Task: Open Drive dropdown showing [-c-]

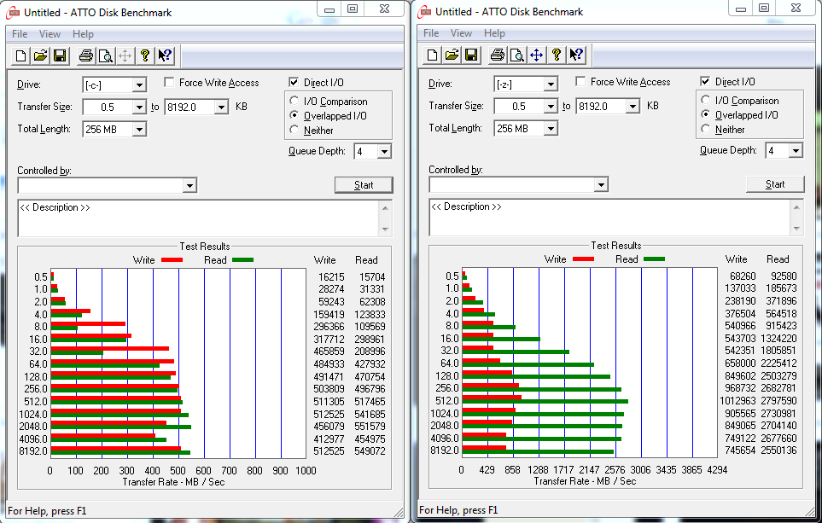Action: point(139,85)
